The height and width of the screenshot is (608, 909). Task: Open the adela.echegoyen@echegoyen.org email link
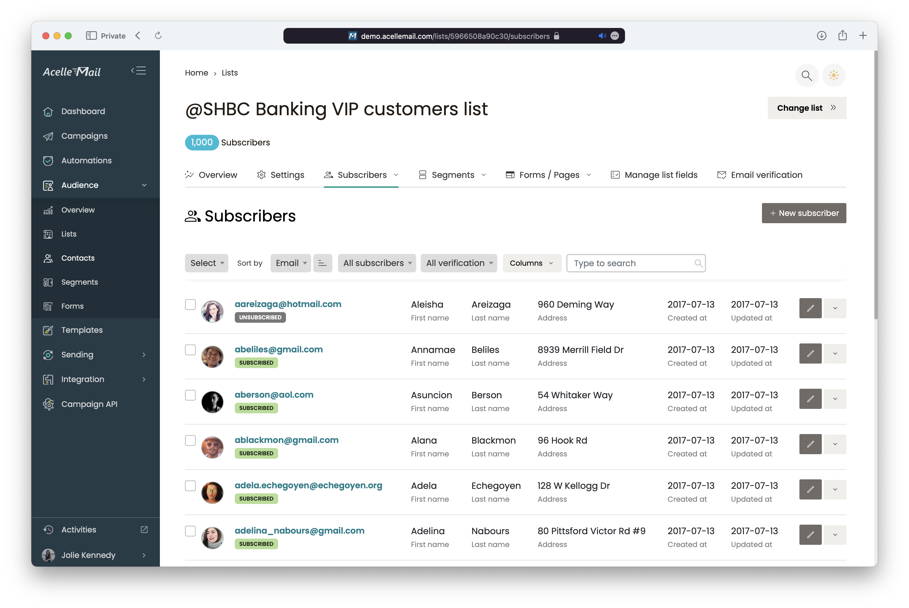point(308,486)
